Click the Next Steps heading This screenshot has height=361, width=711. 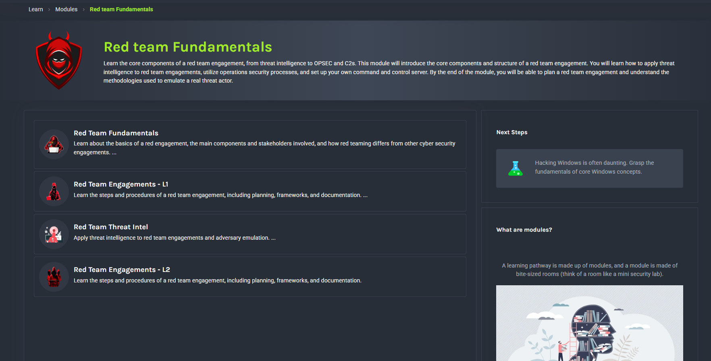(512, 132)
